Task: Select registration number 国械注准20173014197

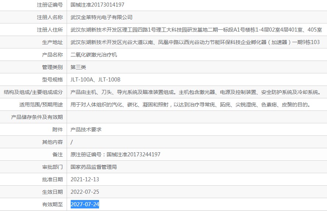Action: [x=97, y=5]
